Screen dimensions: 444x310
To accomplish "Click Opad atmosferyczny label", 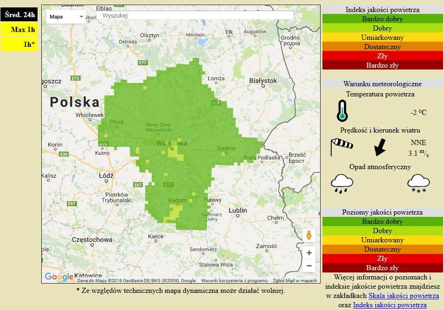I will tap(380, 167).
